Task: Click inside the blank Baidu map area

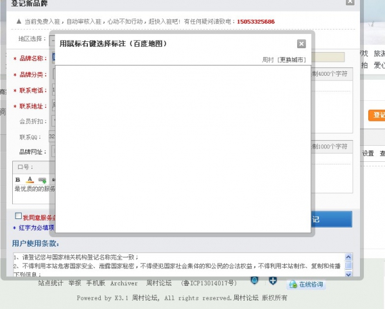Action: 183,149
